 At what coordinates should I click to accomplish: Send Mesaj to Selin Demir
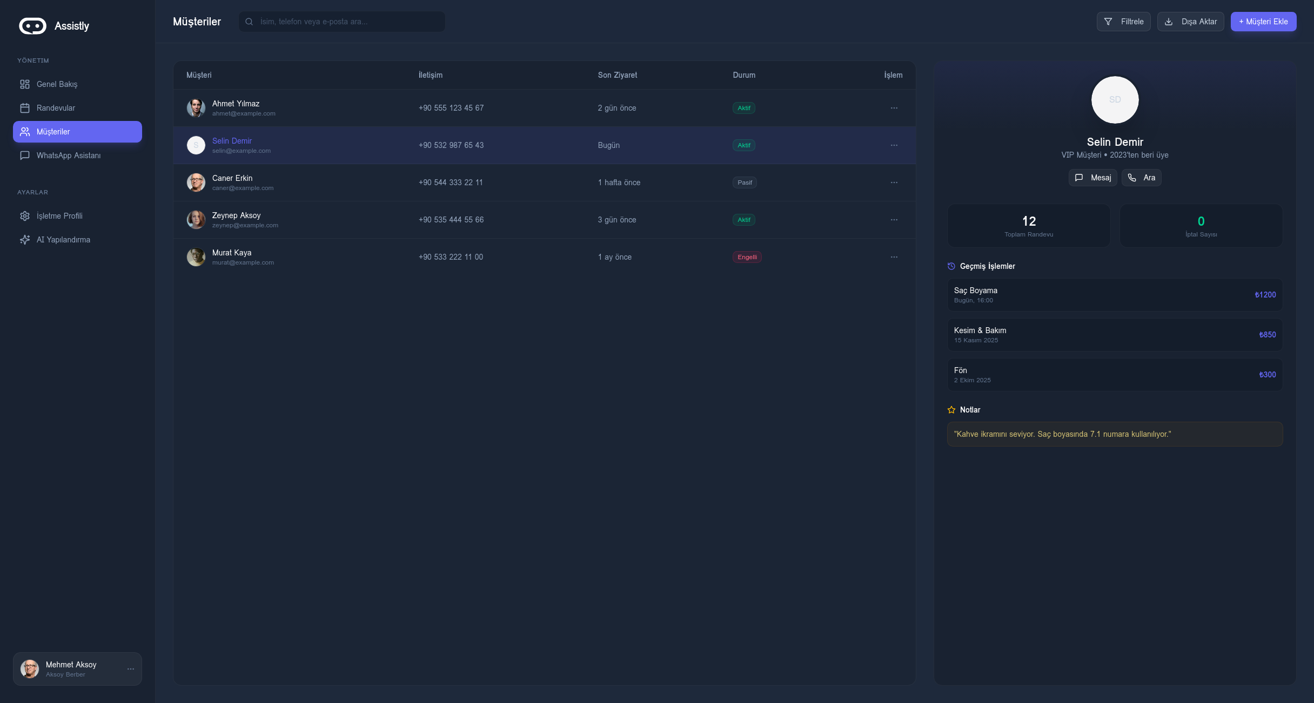click(x=1092, y=178)
